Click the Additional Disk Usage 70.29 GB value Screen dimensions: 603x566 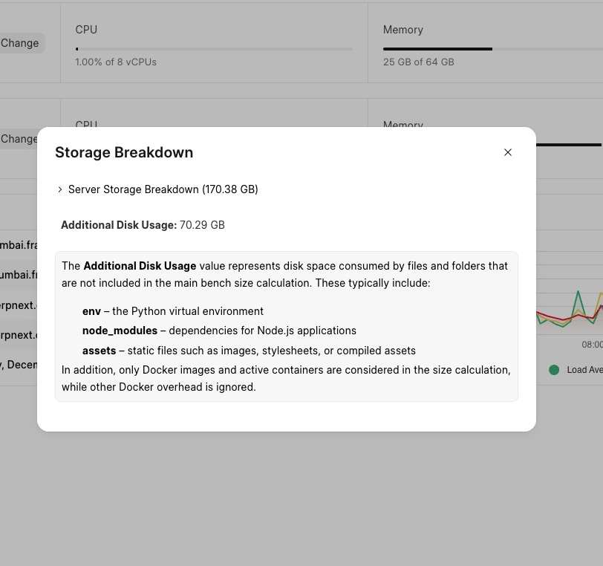coord(202,224)
